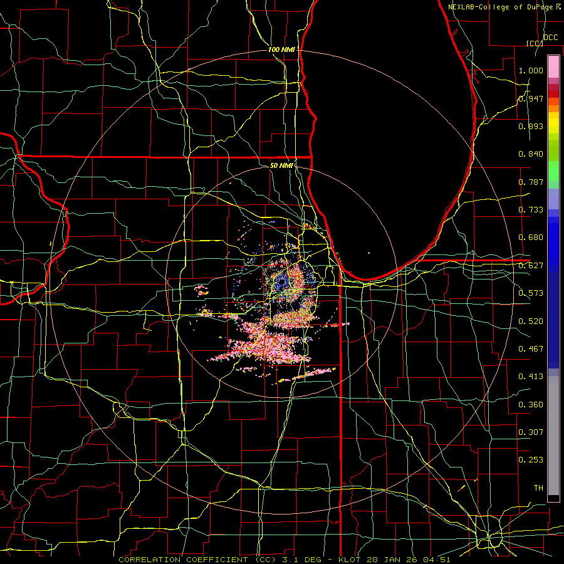
Task: Click the 0.307 color bar value
Action: (531, 432)
